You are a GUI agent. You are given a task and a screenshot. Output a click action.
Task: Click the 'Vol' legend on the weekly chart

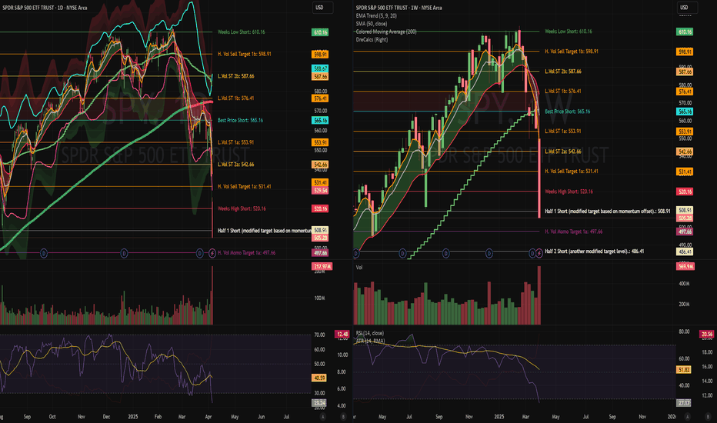[359, 267]
